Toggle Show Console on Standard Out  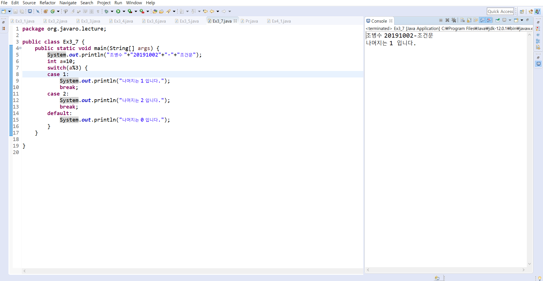coord(482,20)
